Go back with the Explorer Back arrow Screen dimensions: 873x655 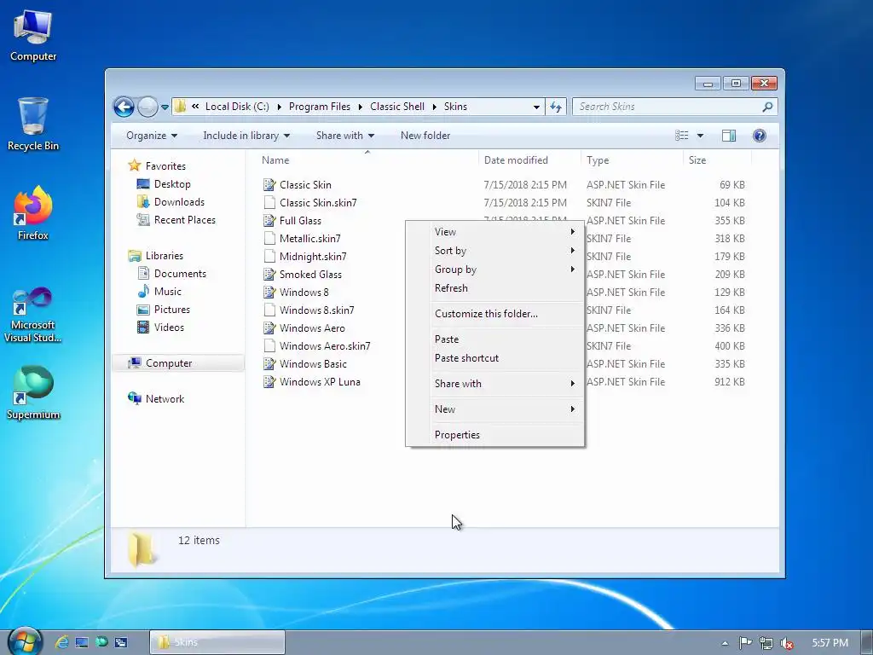point(124,107)
